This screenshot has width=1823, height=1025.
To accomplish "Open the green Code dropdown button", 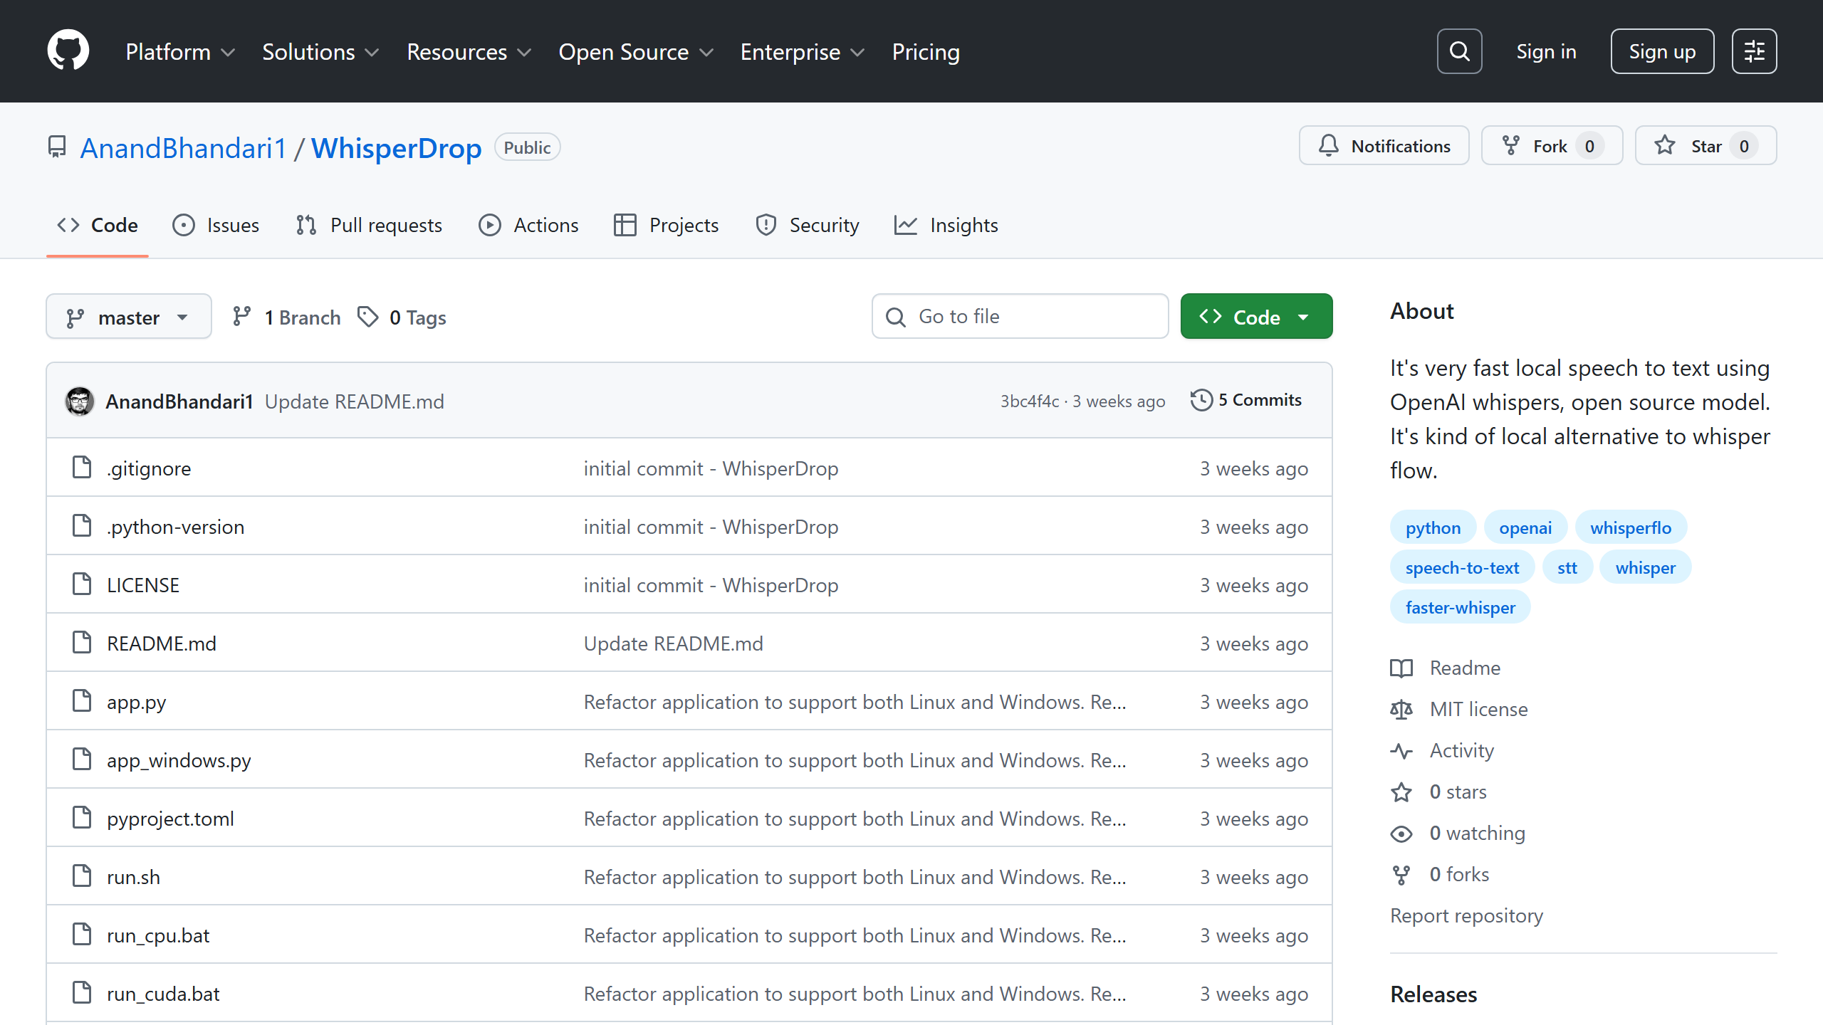I will click(x=1256, y=317).
